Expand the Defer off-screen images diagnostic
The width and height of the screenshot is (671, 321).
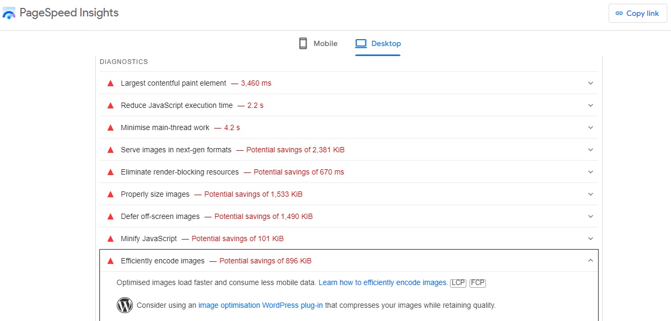click(x=590, y=216)
